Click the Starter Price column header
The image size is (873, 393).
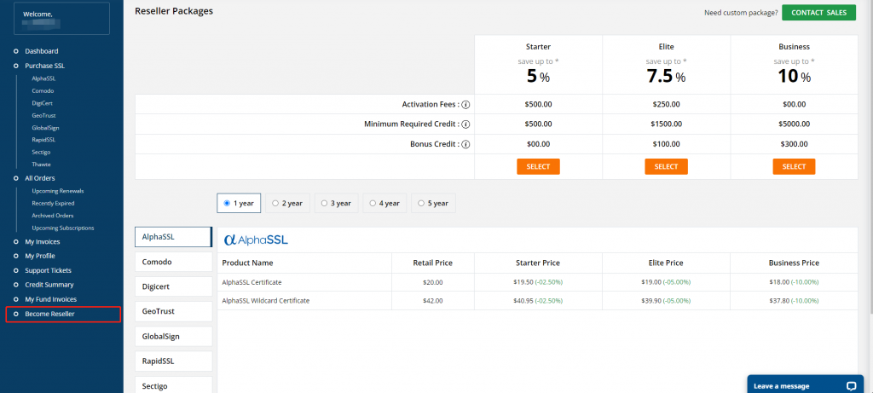click(x=538, y=263)
